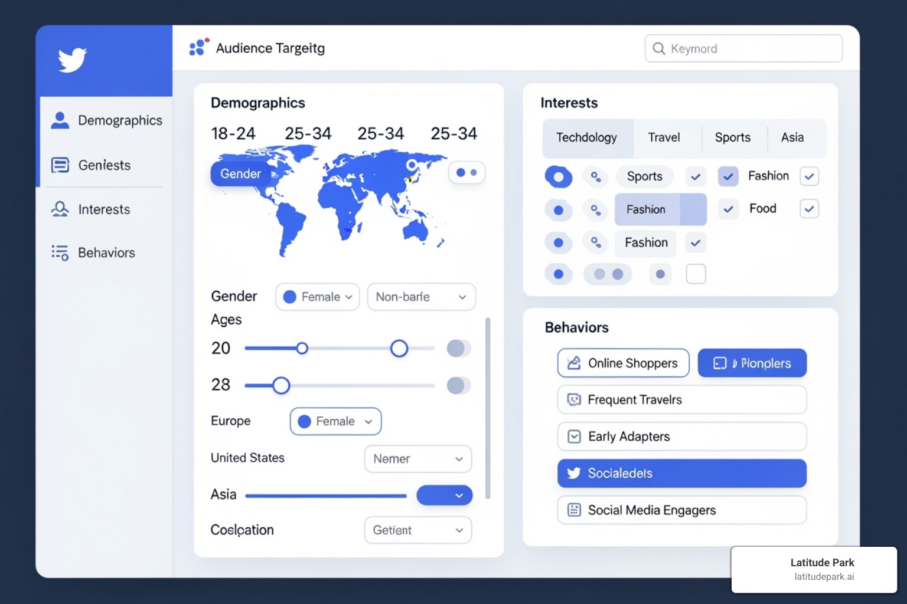Select the Sports tab in Interests
Viewport: 907px width, 604px height.
(x=732, y=137)
